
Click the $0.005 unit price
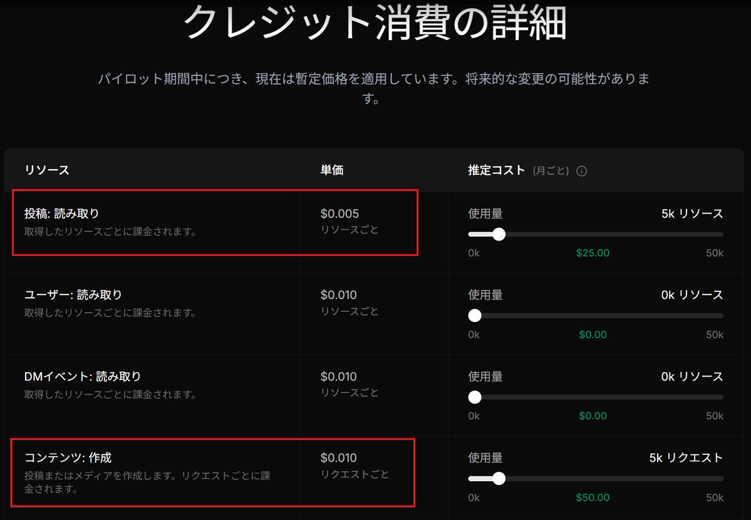339,213
